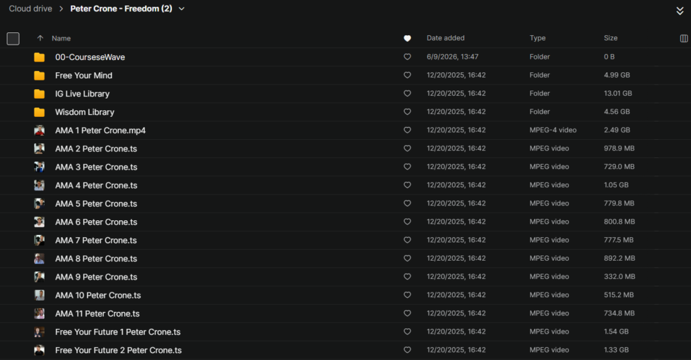691x360 pixels.
Task: Open the AMA 5 Peter Crone.ts file name
Action: 96,204
